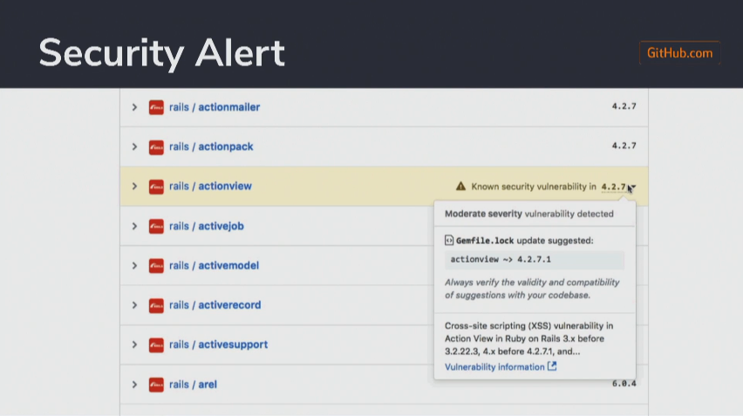Expand the rails / actionview row chevron
The width and height of the screenshot is (743, 416).
pos(134,187)
